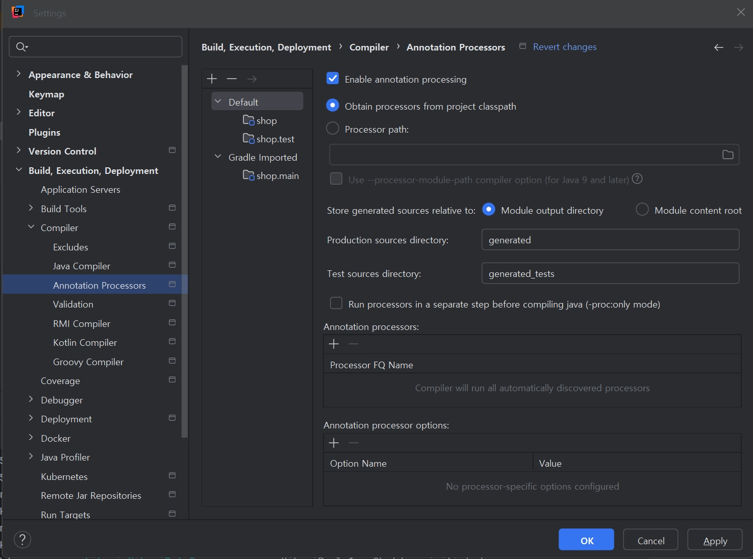Select Obtain processors from project classpath
Image resolution: width=753 pixels, height=559 pixels.
point(333,106)
